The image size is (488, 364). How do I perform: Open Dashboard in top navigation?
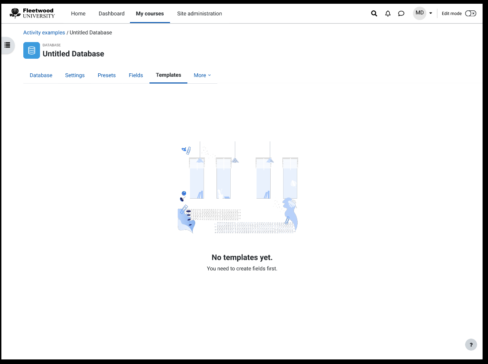coord(112,14)
